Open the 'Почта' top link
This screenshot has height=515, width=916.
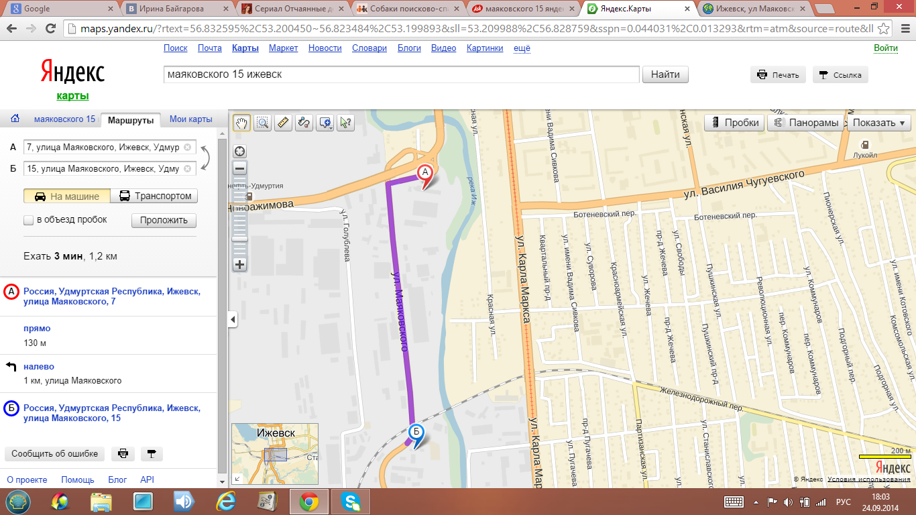click(209, 48)
